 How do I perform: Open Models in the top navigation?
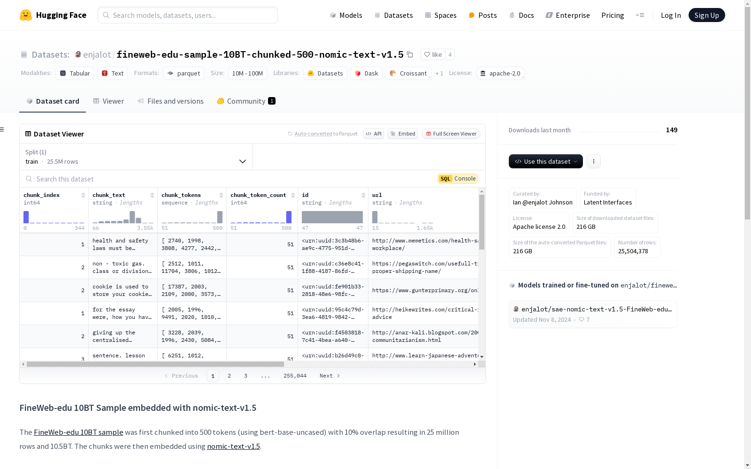click(x=346, y=15)
